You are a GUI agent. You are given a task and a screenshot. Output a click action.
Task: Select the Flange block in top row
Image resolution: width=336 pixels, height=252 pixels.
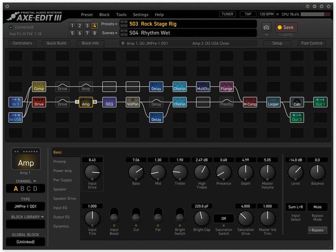226,87
